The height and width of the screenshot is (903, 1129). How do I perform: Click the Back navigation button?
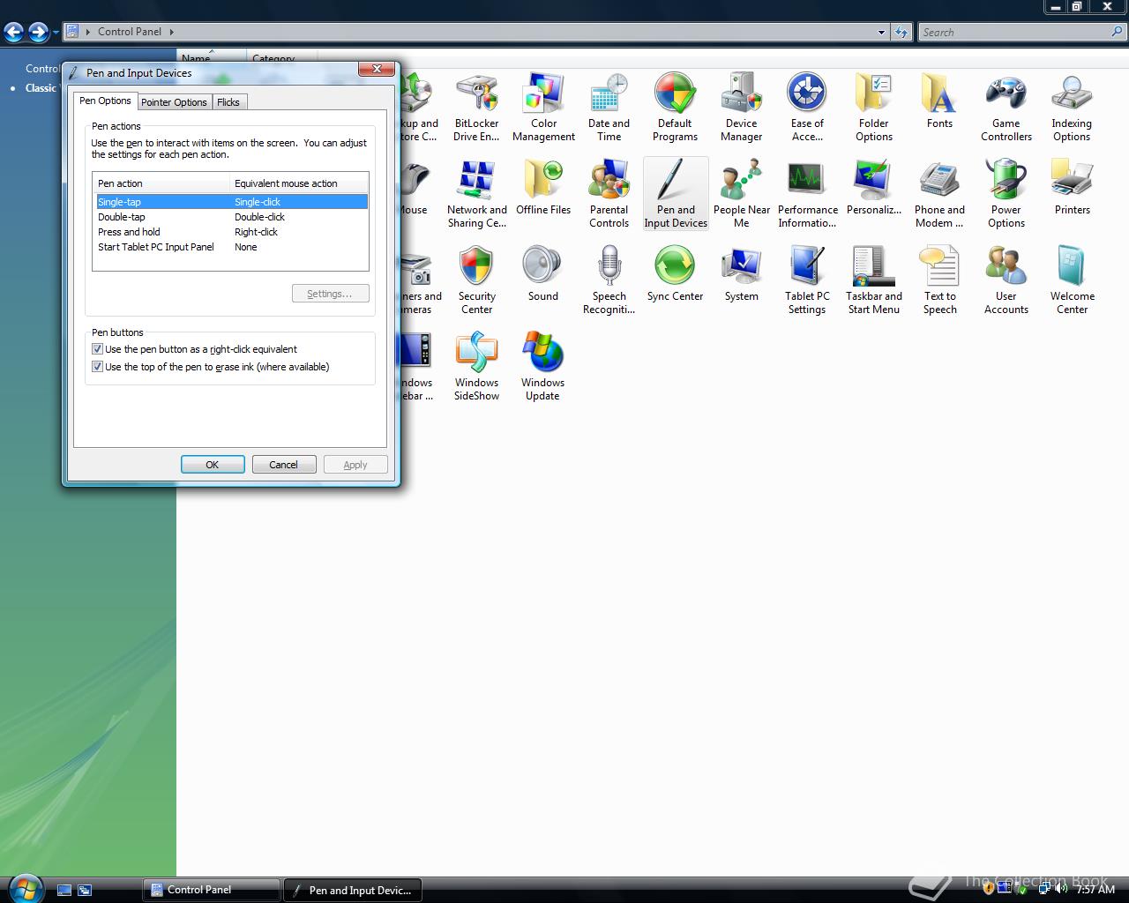tap(13, 33)
